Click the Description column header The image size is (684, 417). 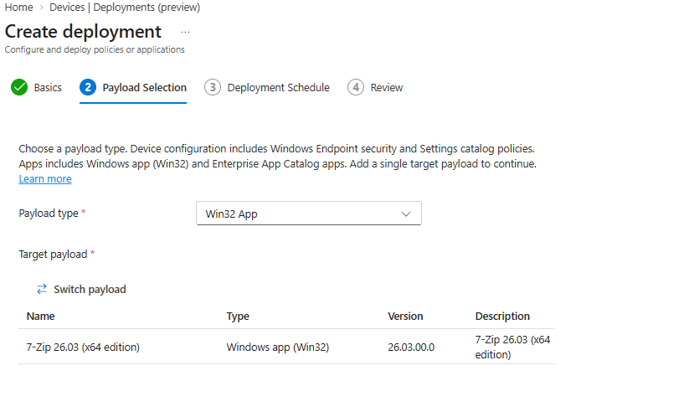click(502, 317)
